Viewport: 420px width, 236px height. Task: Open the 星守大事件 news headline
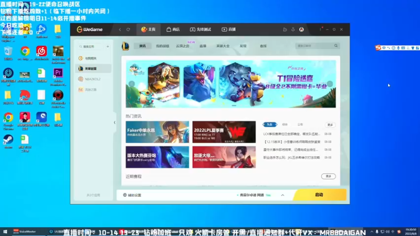(x=291, y=149)
